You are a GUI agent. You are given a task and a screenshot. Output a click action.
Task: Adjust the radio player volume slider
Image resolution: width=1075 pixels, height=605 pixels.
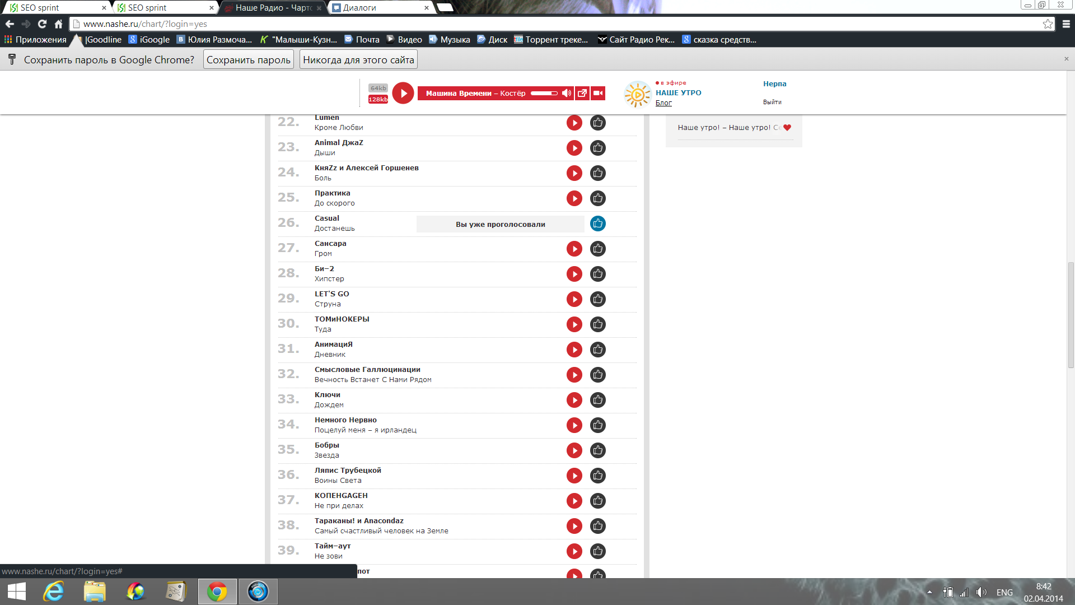tap(544, 93)
